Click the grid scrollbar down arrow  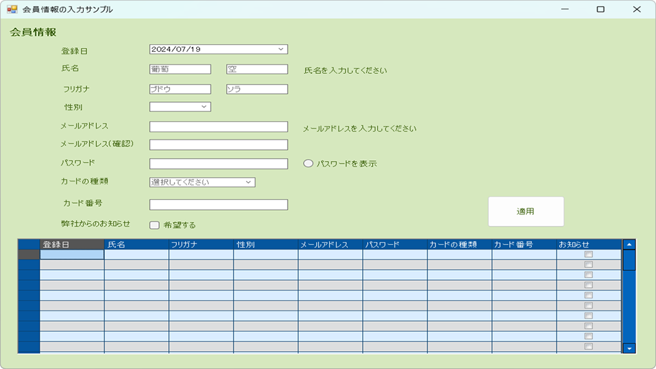click(x=629, y=348)
